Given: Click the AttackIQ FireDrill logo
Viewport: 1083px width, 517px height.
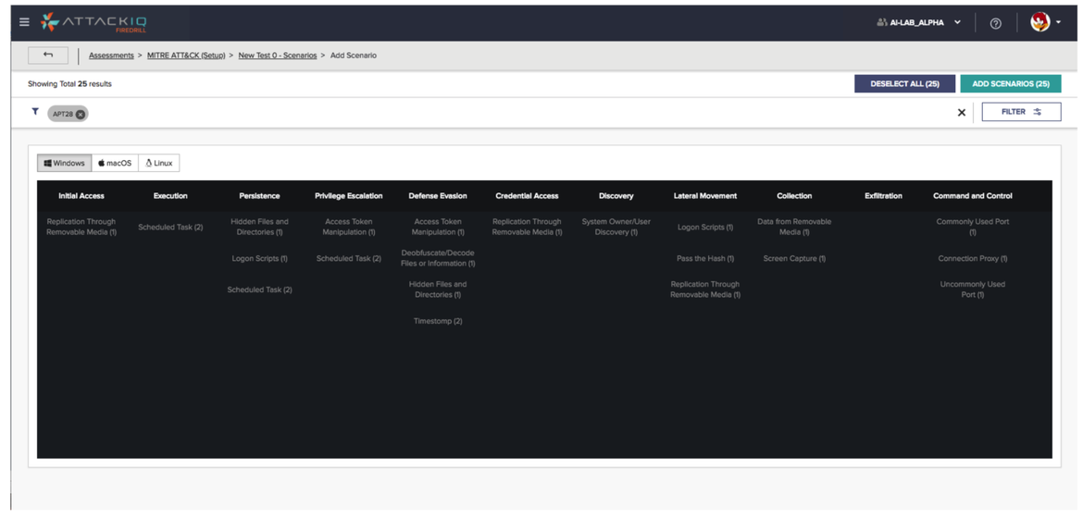Looking at the screenshot, I should pos(94,22).
